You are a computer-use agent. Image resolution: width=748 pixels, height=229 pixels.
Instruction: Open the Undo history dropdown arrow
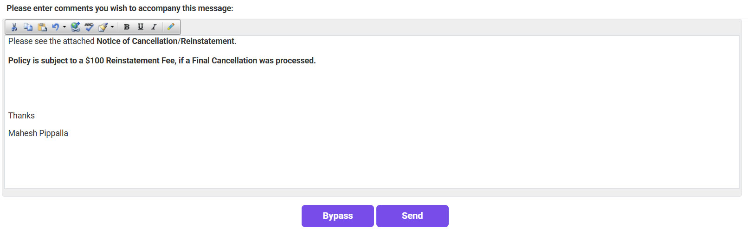(64, 27)
